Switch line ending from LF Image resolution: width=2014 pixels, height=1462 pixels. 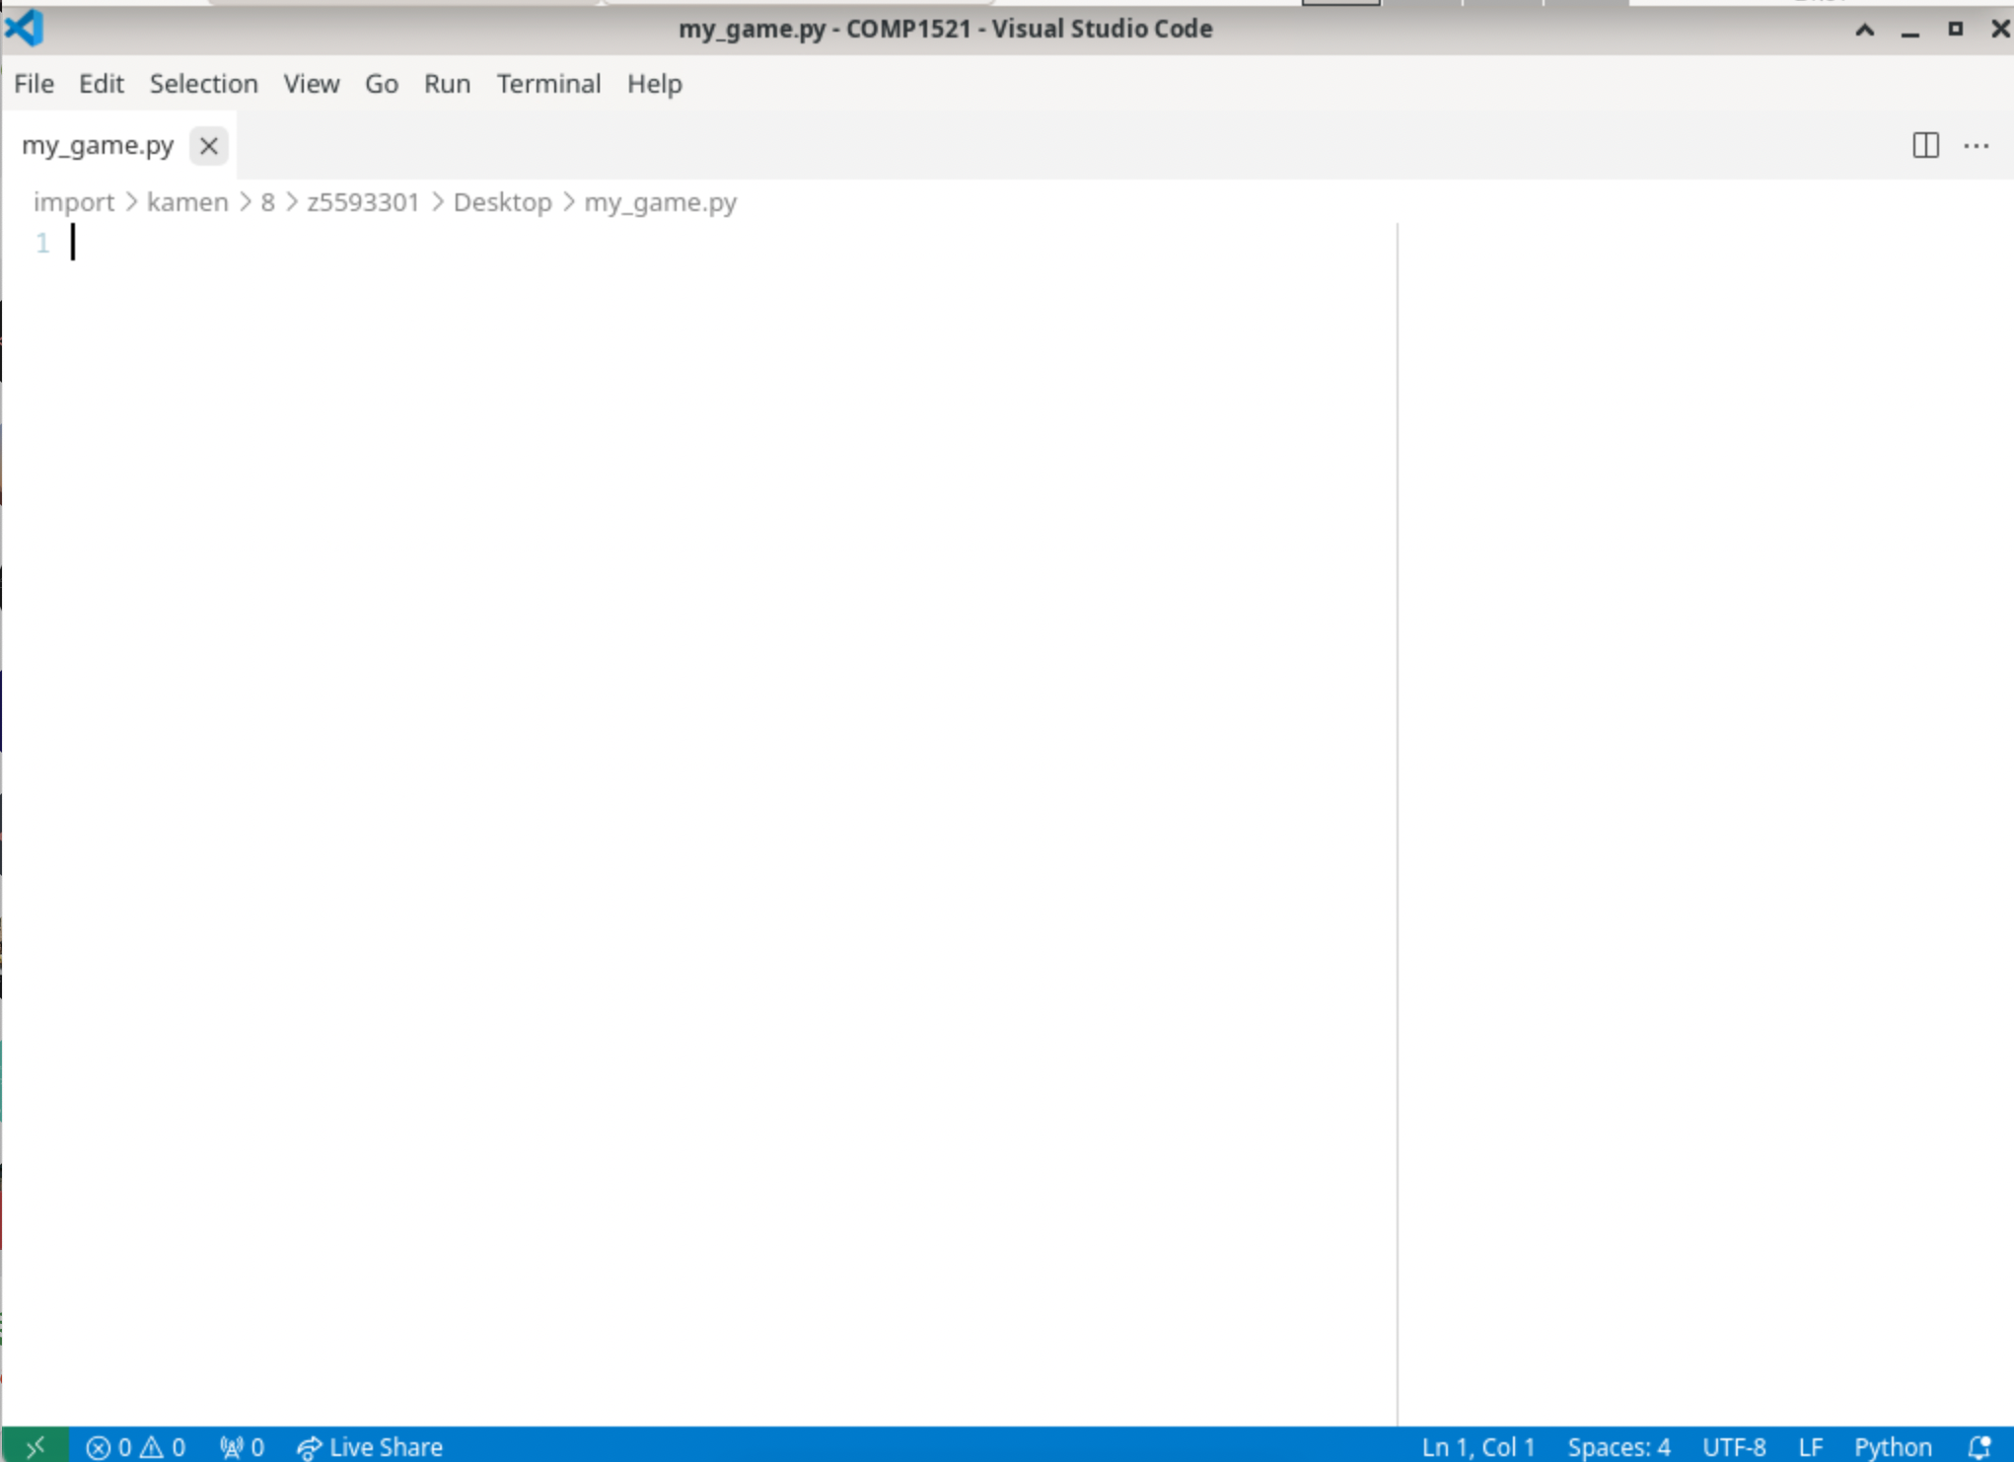1812,1446
